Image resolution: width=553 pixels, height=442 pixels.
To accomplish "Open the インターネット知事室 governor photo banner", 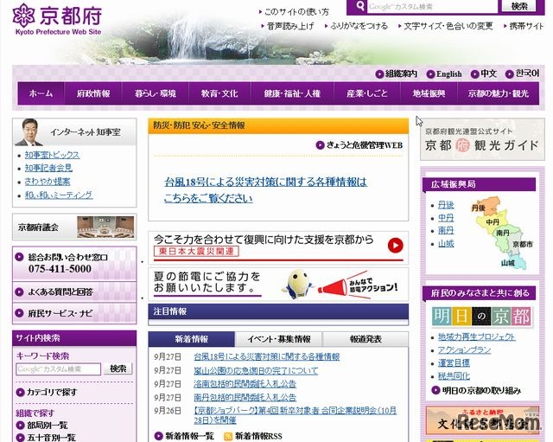I will 74,132.
